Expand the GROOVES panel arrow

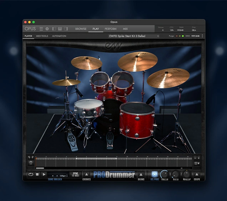tap(87, 175)
